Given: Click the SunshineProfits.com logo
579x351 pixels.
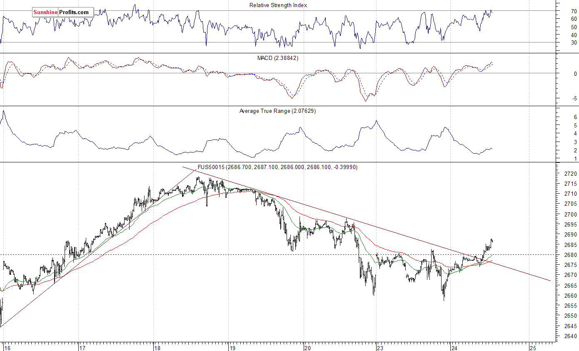Looking at the screenshot, I should click(63, 12).
